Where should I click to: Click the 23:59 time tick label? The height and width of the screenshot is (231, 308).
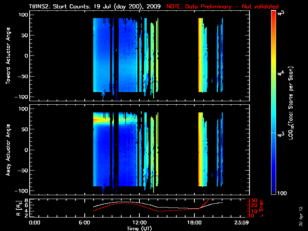click(x=243, y=223)
